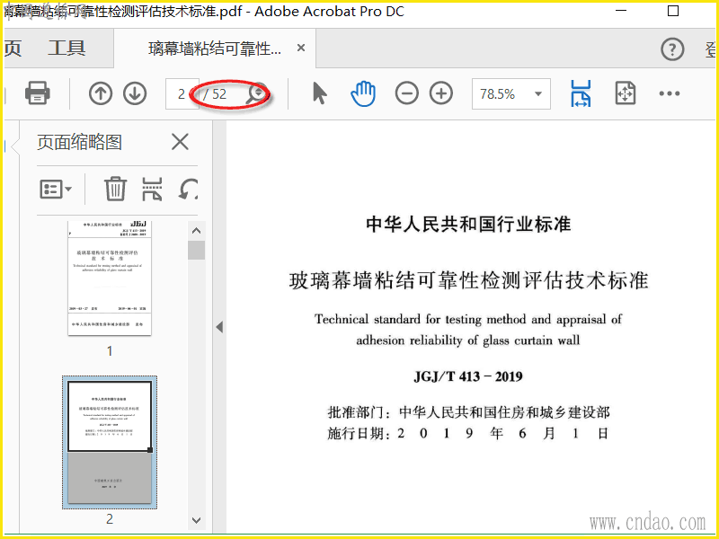Click the thumbnail label number 1
719x539 pixels.
point(110,351)
